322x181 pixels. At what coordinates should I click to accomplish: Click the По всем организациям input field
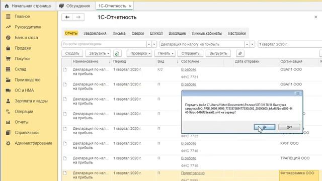104,44
